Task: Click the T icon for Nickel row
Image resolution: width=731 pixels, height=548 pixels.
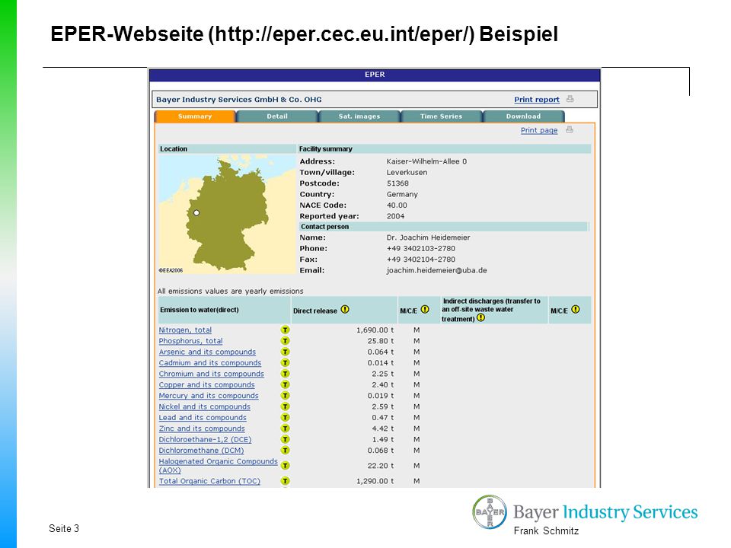Action: click(285, 406)
